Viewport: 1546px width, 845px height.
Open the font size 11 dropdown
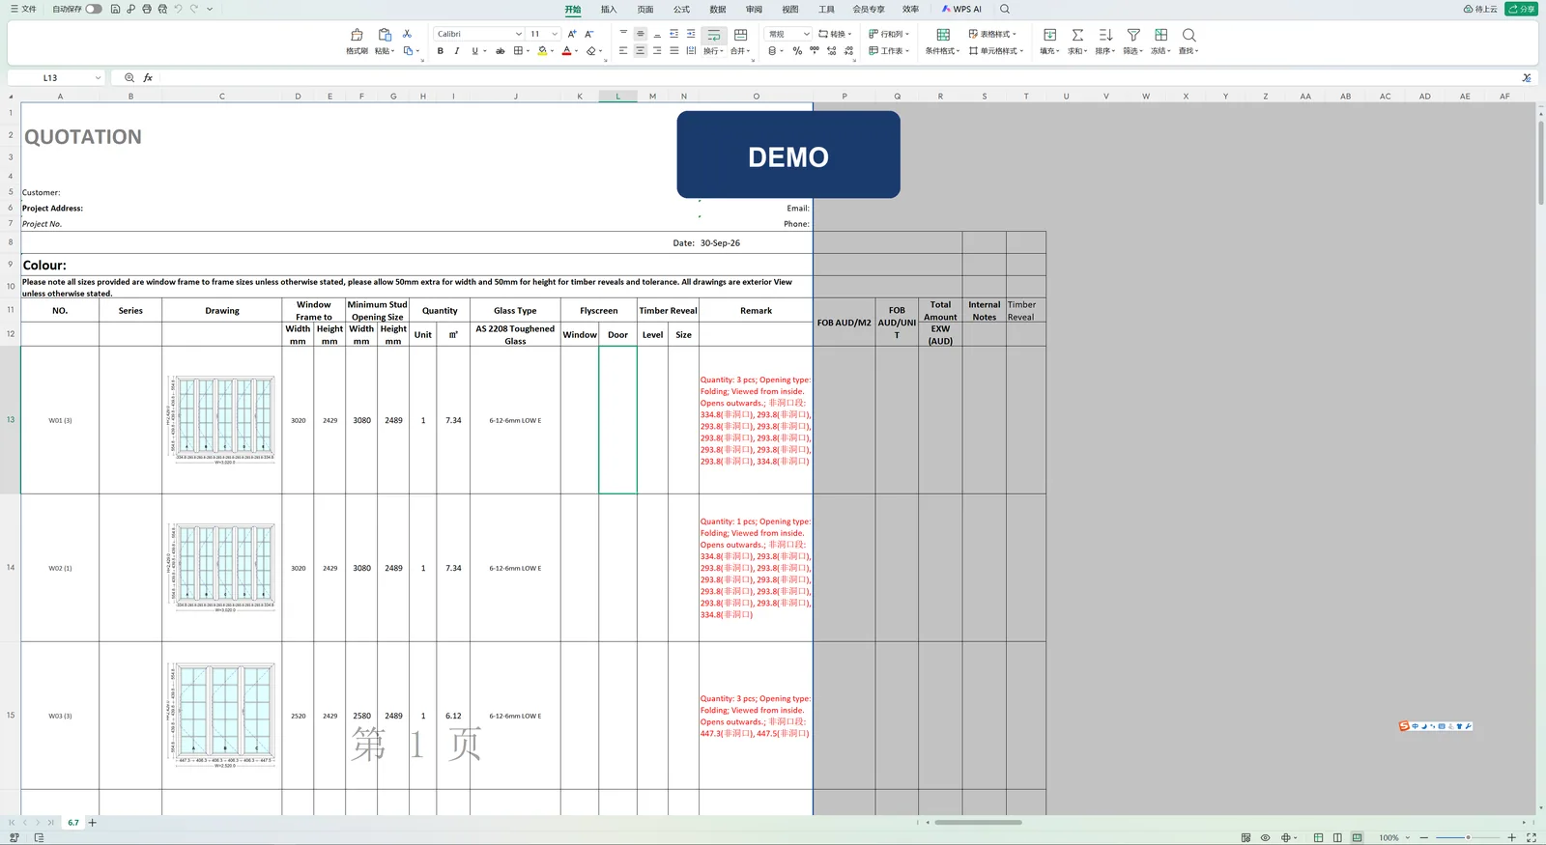click(x=555, y=34)
